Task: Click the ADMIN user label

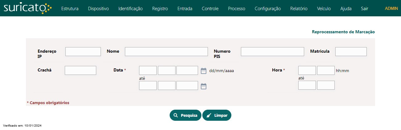Action: click(x=391, y=8)
